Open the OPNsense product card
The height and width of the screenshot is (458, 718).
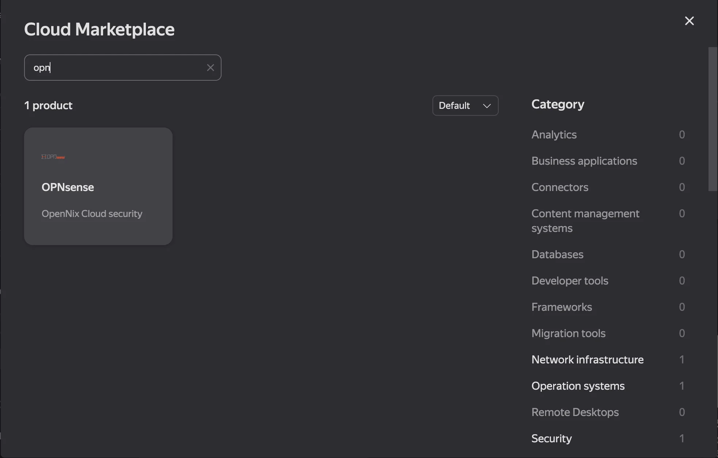(x=98, y=186)
